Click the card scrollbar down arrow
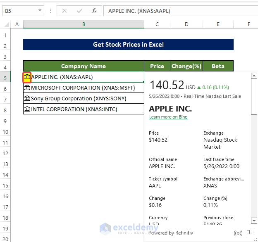The image size is (258, 242). (254, 221)
